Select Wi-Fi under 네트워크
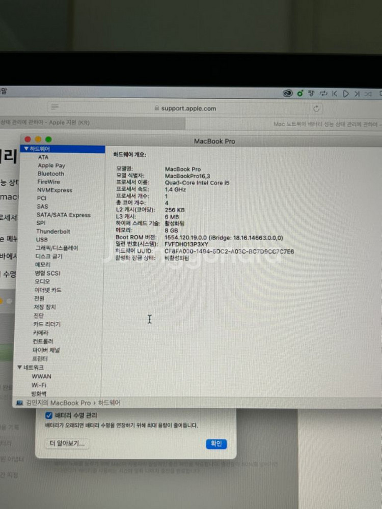 click(x=39, y=385)
